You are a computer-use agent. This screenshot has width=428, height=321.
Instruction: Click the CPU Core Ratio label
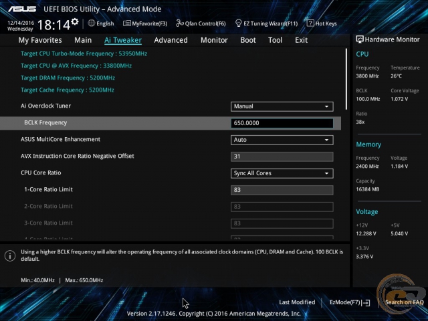click(41, 173)
